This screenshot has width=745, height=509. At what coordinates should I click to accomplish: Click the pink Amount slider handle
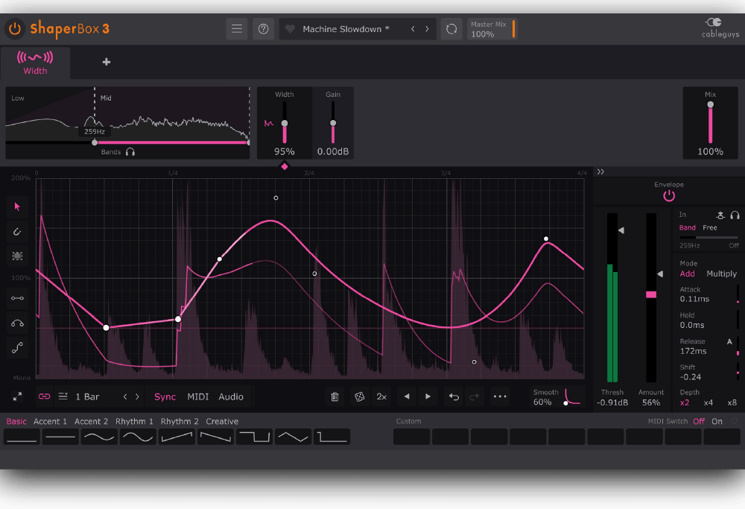pyautogui.click(x=651, y=294)
